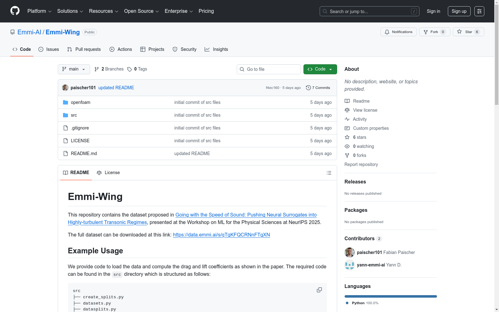Open Custom properties link
Screen dimensions: 499x312
click(367, 128)
